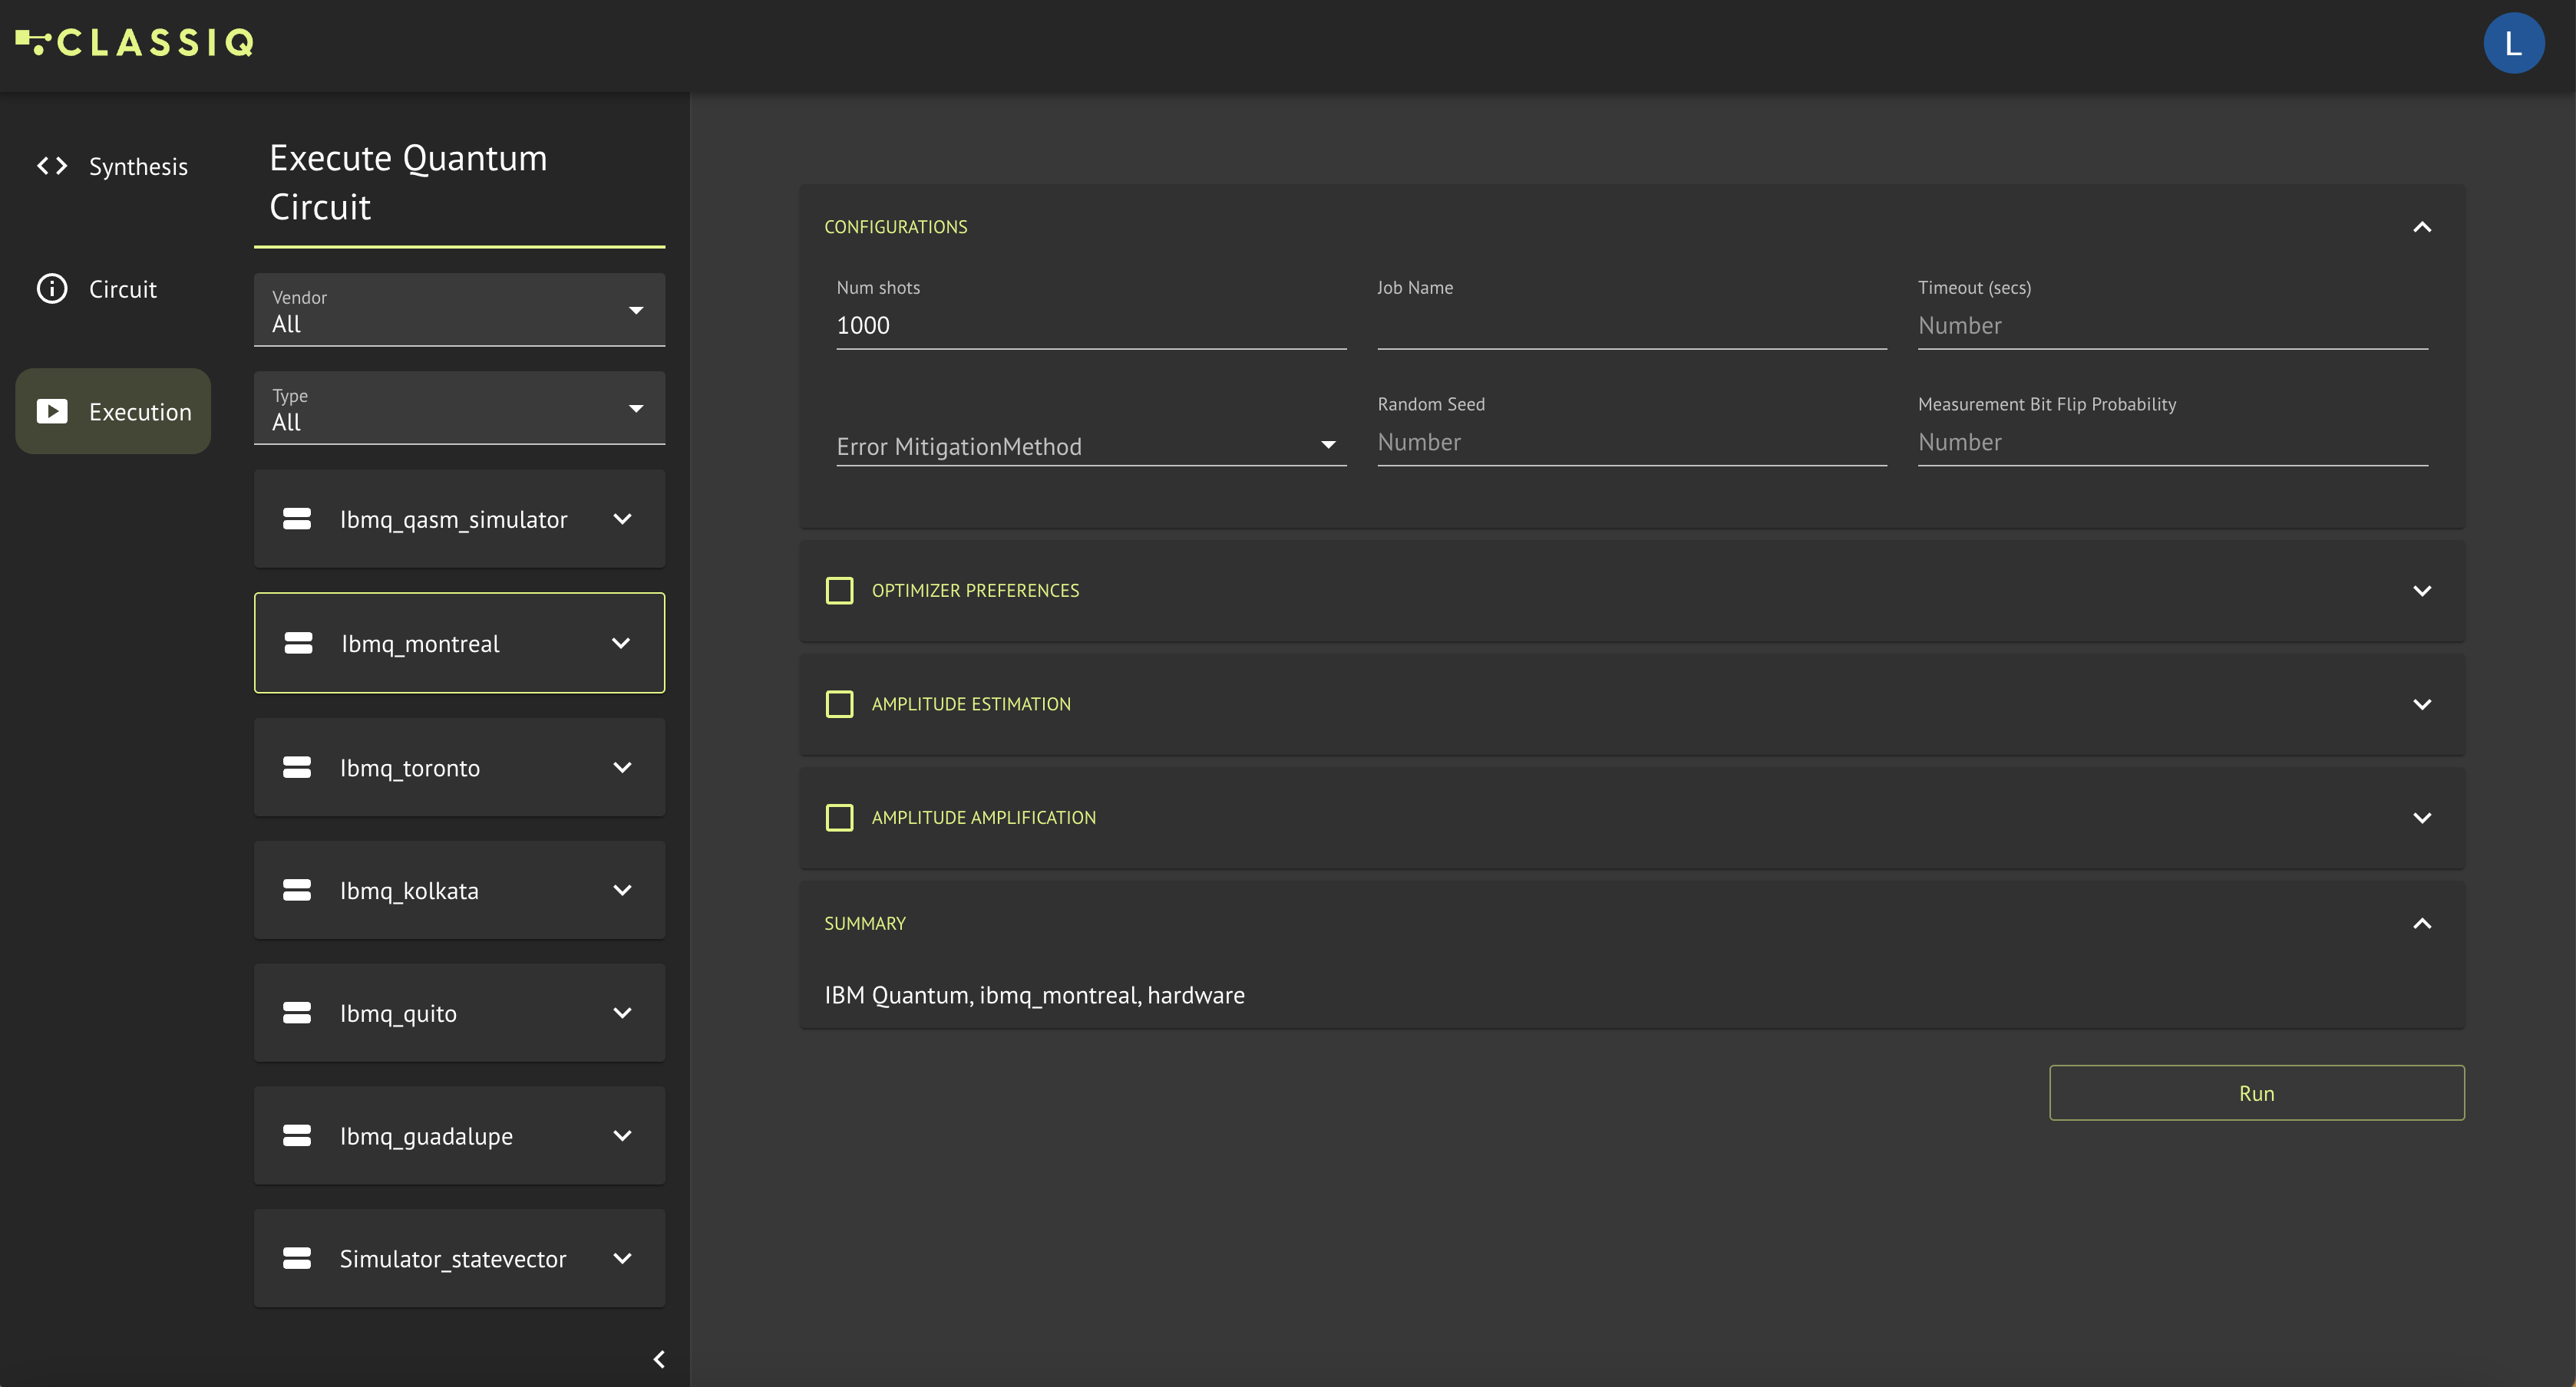
Task: Click the Execution play icon
Action: click(x=52, y=410)
